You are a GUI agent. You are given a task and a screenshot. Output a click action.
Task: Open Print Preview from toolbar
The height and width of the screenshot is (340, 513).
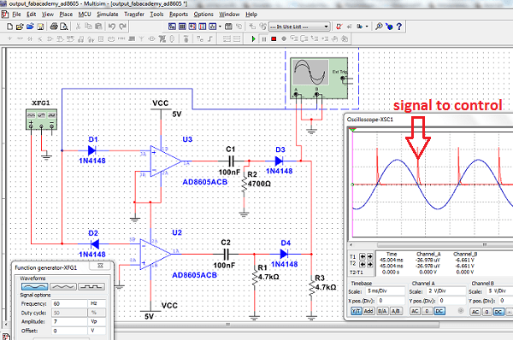64,26
